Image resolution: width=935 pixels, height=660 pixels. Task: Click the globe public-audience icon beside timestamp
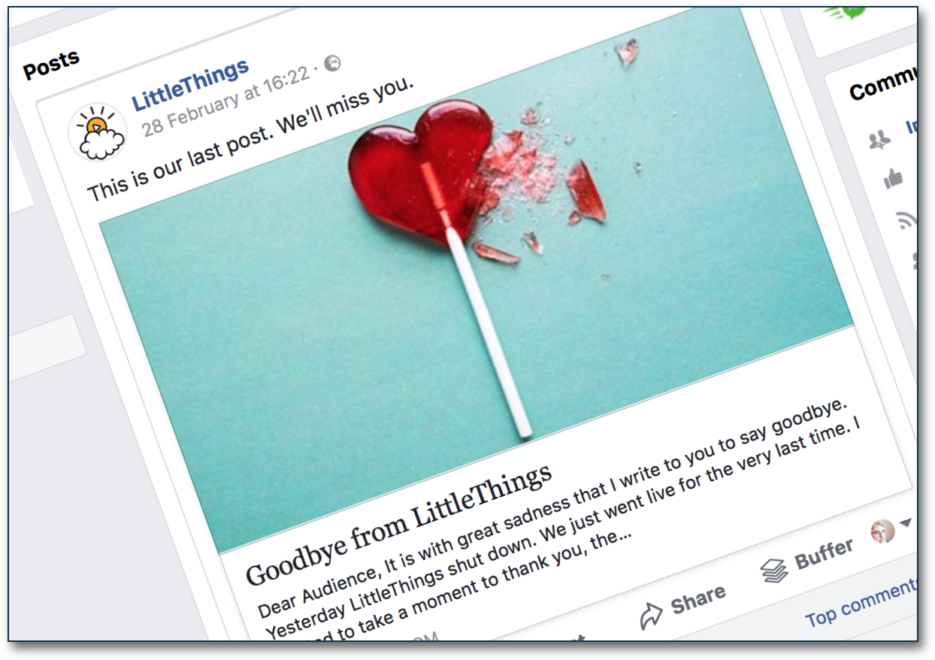[331, 63]
